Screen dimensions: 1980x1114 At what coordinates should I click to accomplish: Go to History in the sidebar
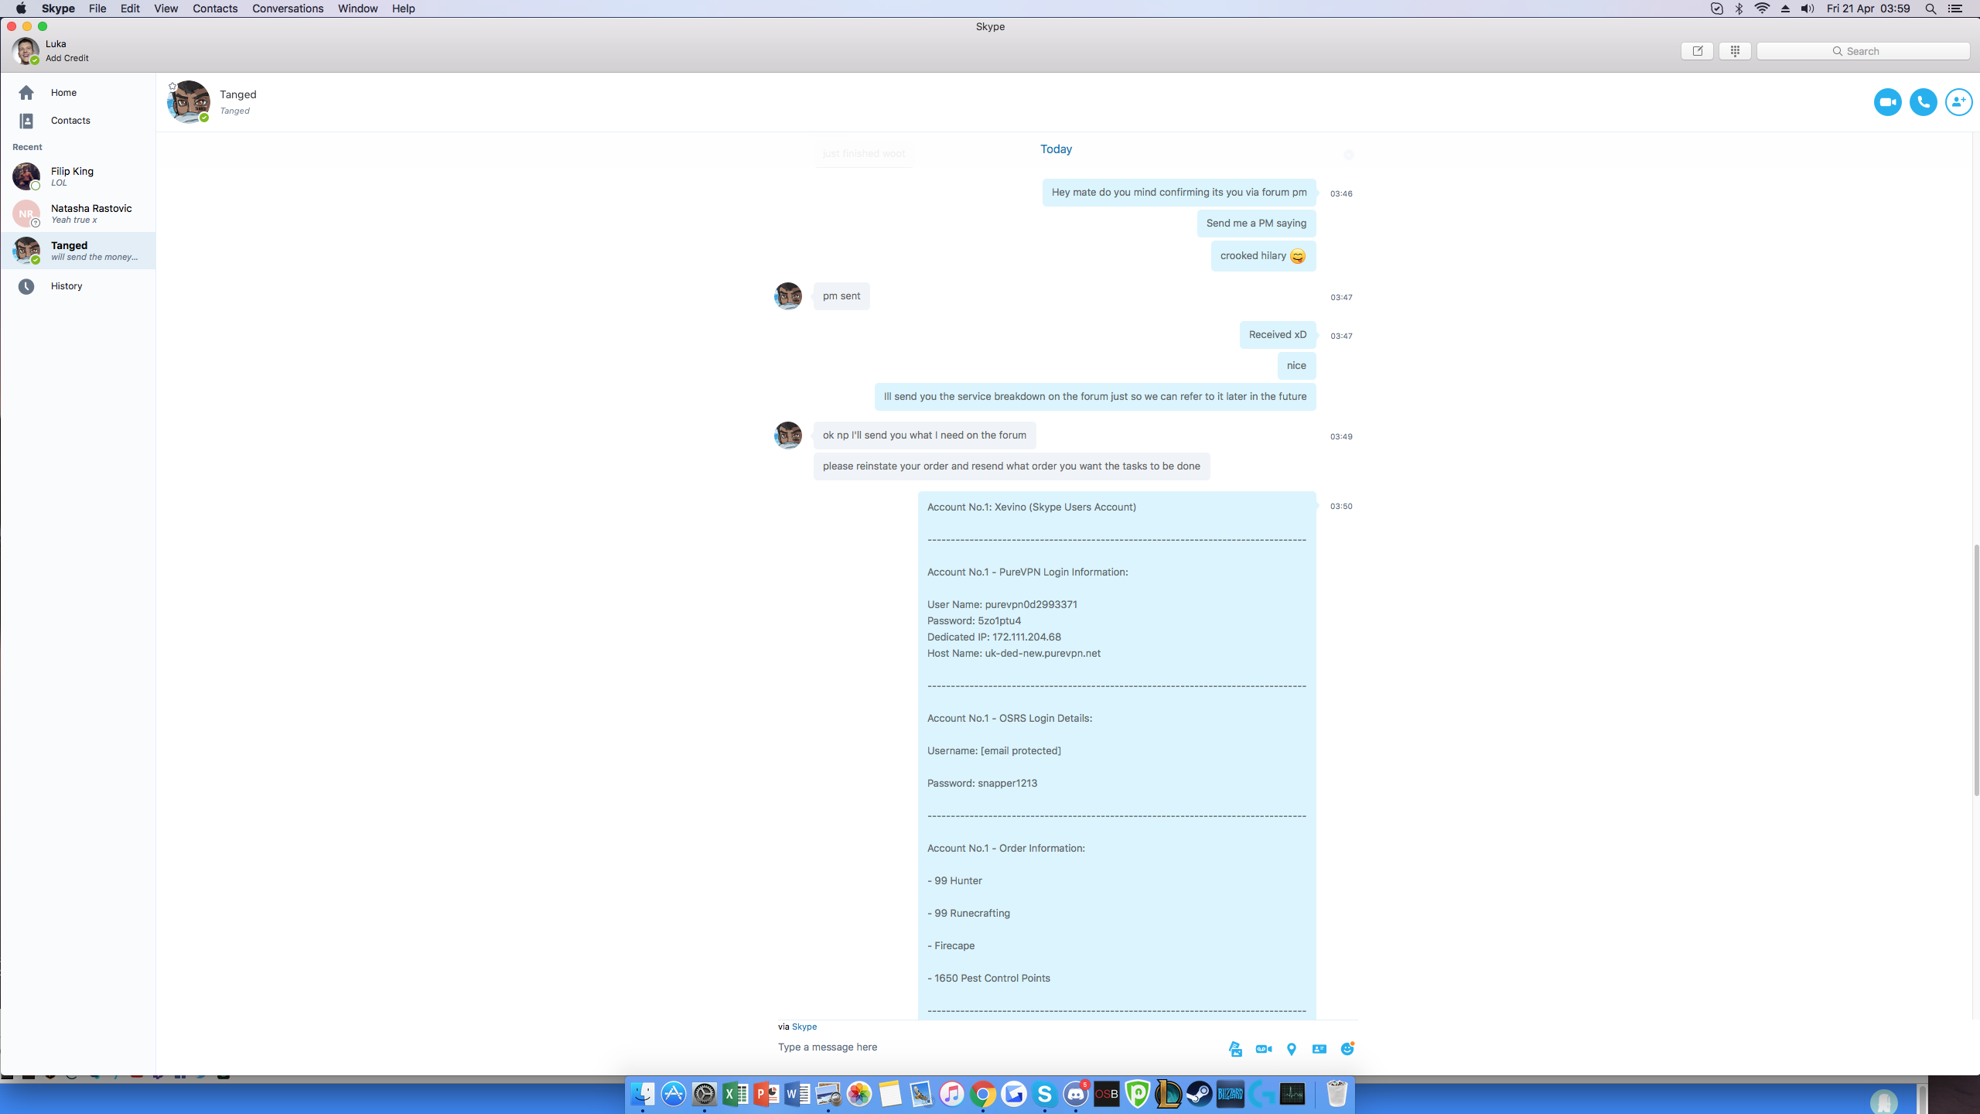(x=67, y=286)
